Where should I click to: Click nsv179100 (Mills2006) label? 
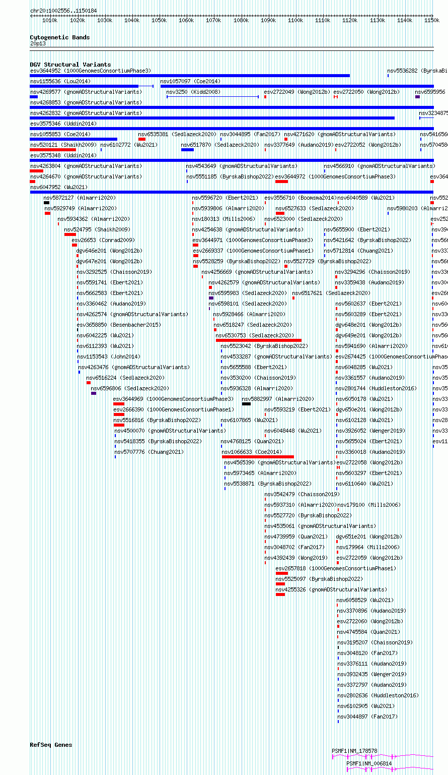368,505
